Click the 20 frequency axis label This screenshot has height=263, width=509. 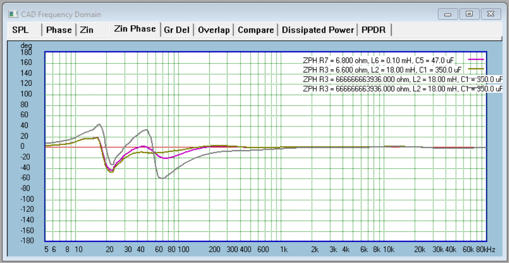point(110,249)
